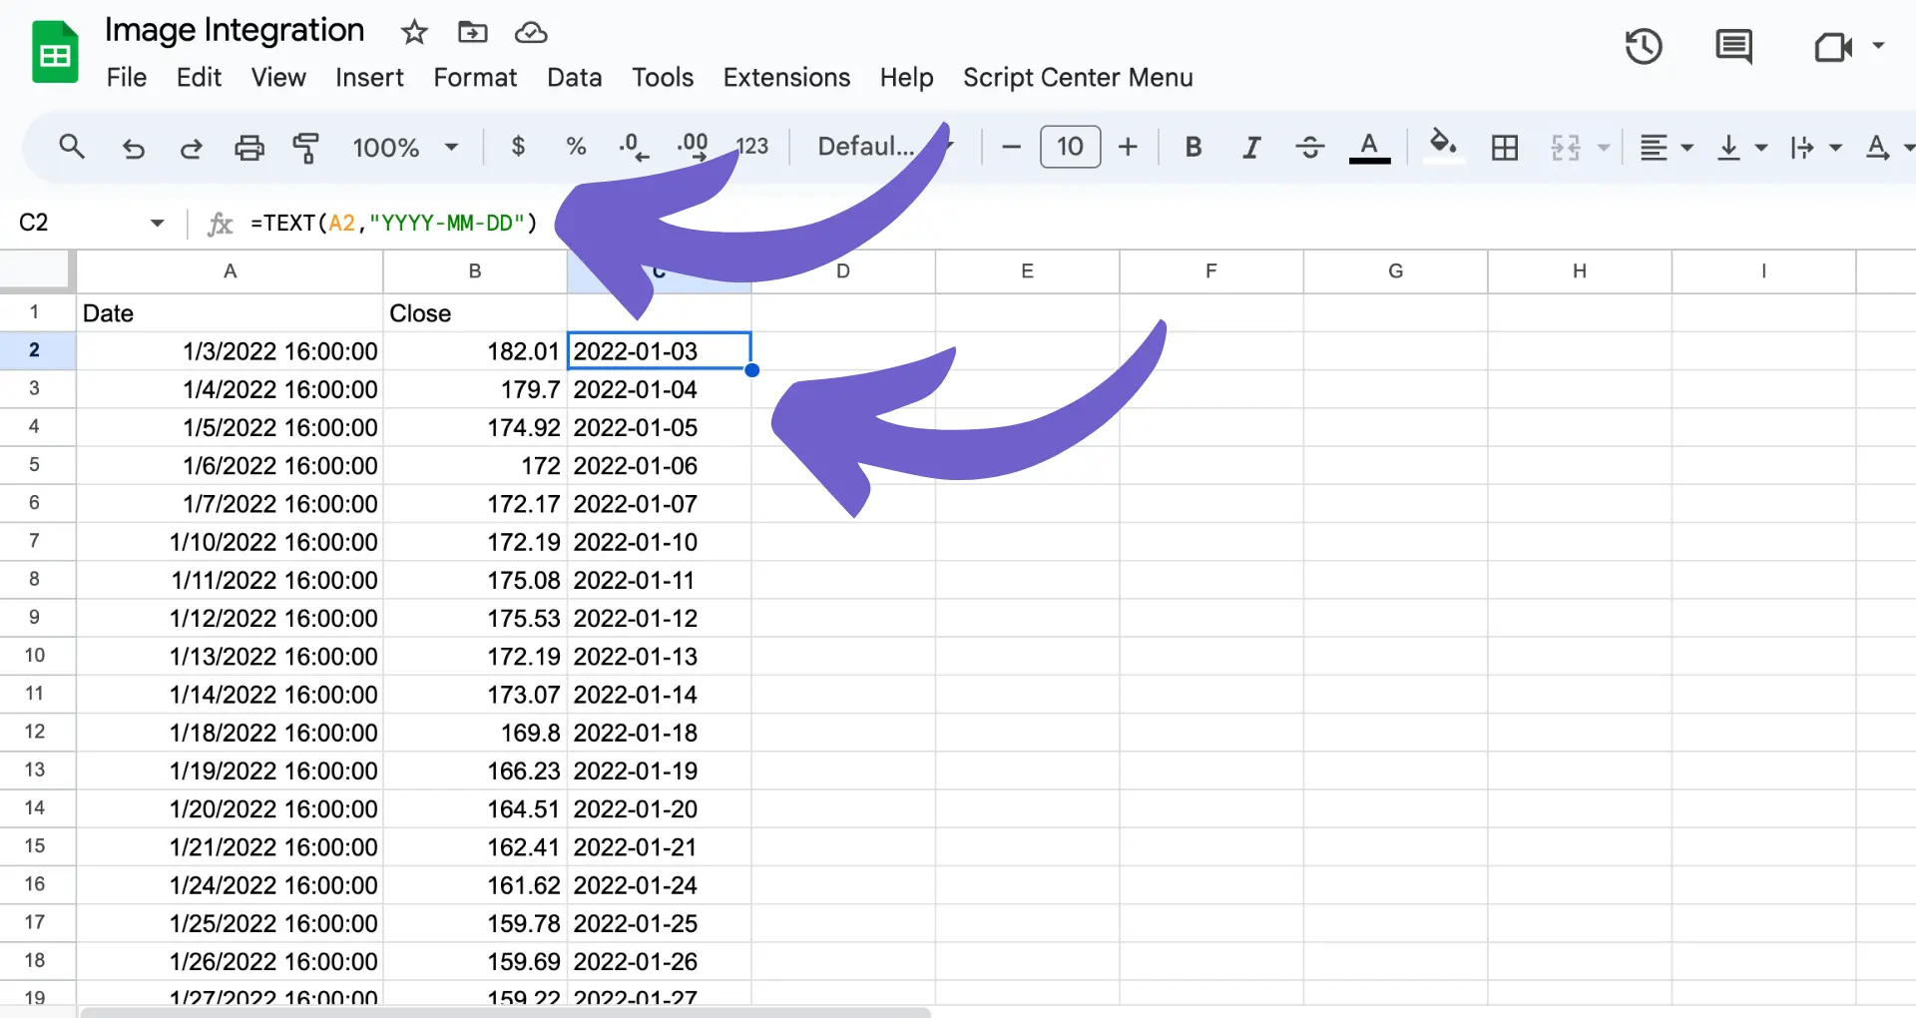Toggle strikethrough formatting
The image size is (1916, 1018).
(1309, 147)
